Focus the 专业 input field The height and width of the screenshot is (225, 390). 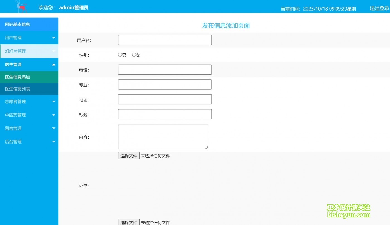(x=165, y=85)
